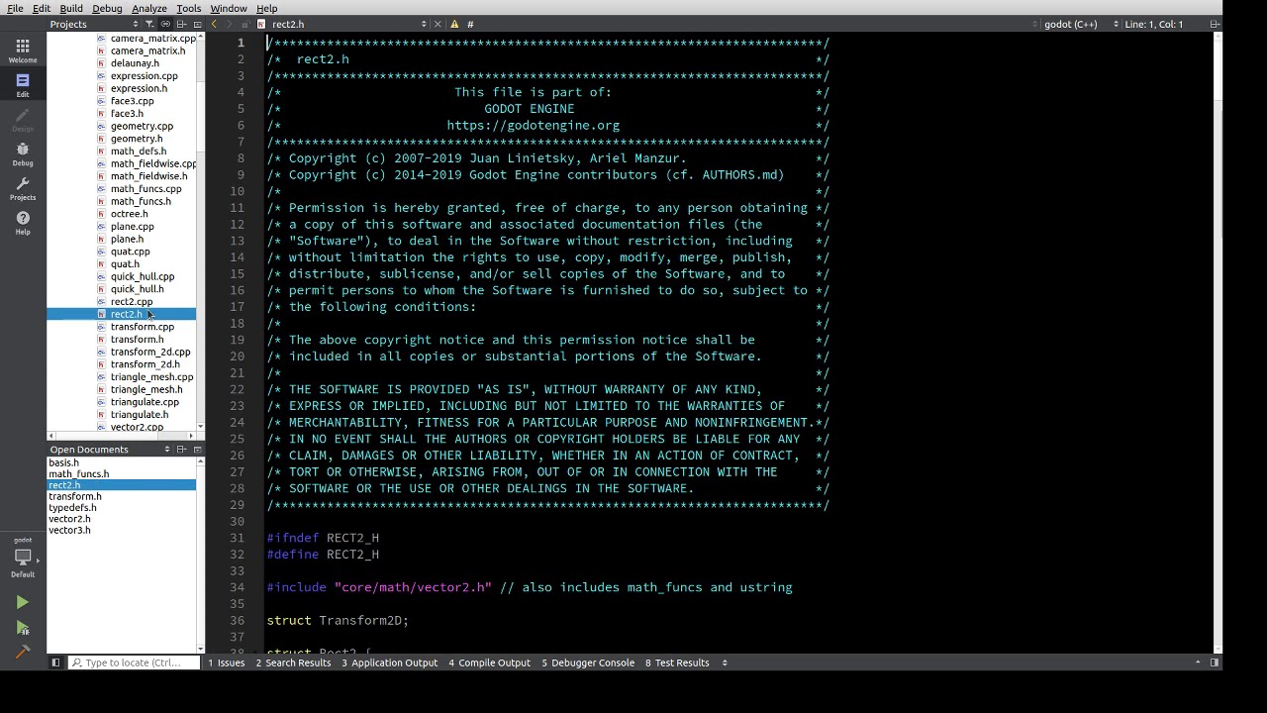Open the Analyze menu

coord(149,8)
